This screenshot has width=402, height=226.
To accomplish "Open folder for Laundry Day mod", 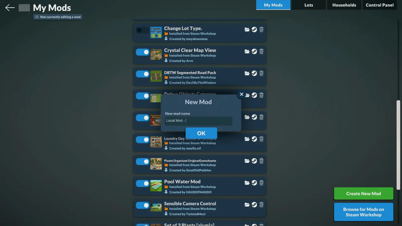I will click(x=247, y=139).
